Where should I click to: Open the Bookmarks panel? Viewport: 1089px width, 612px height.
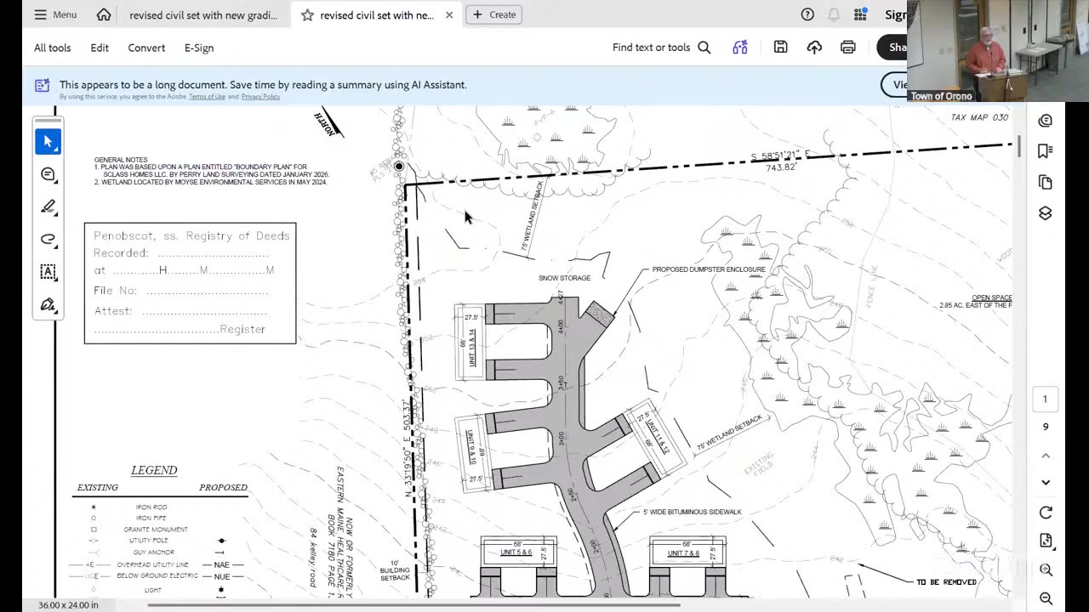click(1046, 151)
